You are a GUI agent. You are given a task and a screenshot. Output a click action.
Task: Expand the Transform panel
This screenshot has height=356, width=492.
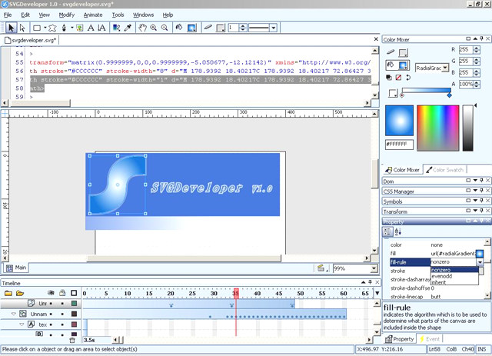(x=475, y=211)
